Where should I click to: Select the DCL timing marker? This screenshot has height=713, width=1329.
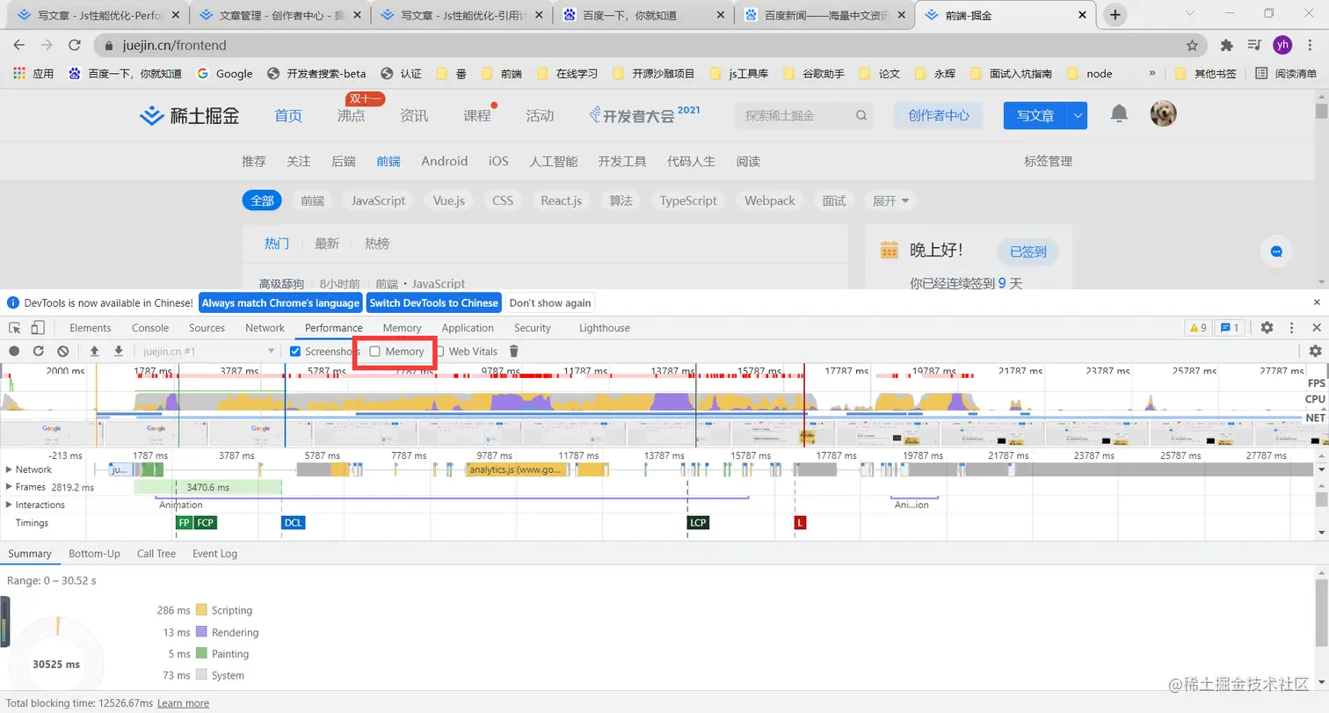(294, 522)
